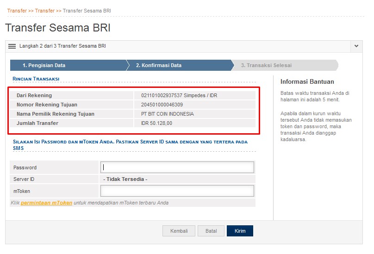Click the name PT BIT COIN INDONESIA

point(168,114)
